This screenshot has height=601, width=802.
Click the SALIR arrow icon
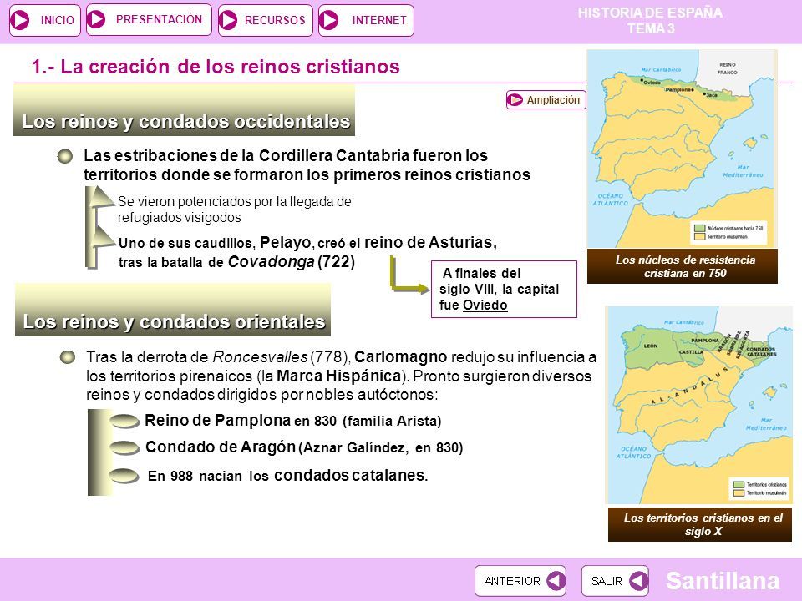[x=638, y=581]
